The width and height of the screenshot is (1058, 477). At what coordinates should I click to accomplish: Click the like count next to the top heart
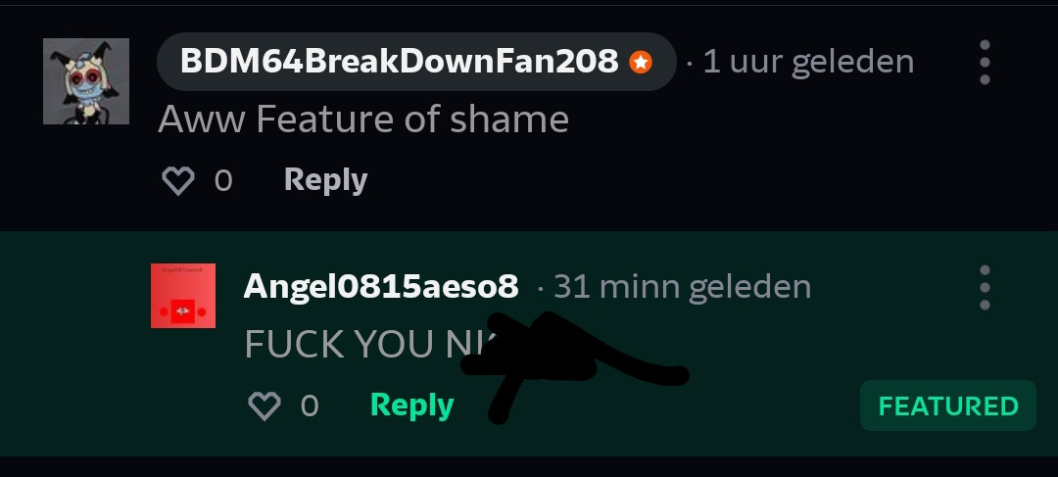point(223,181)
